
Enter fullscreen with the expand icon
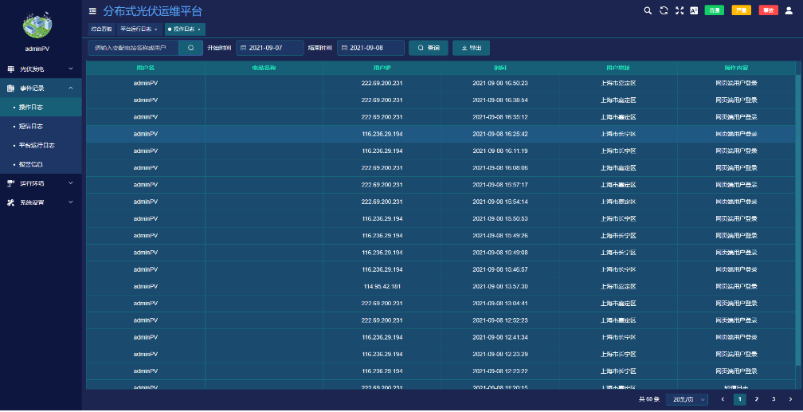680,10
